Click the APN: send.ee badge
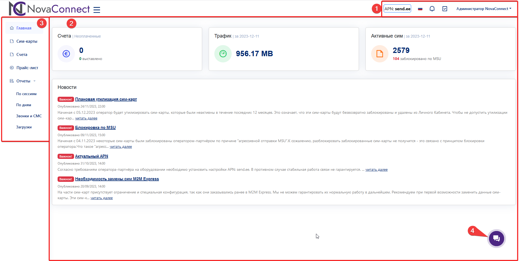The image size is (519, 261). [x=397, y=9]
